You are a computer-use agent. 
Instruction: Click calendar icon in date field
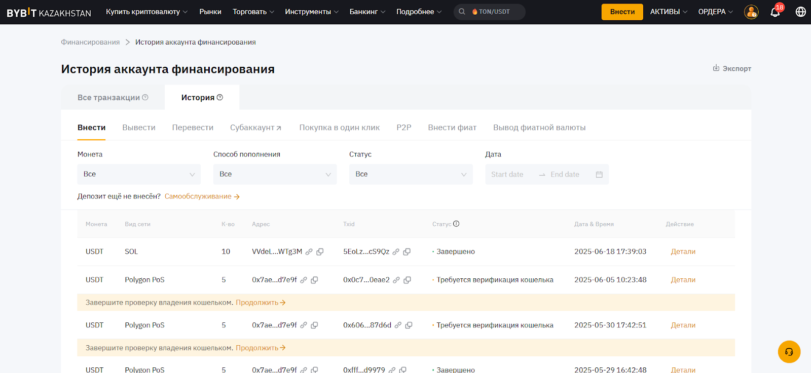click(599, 174)
